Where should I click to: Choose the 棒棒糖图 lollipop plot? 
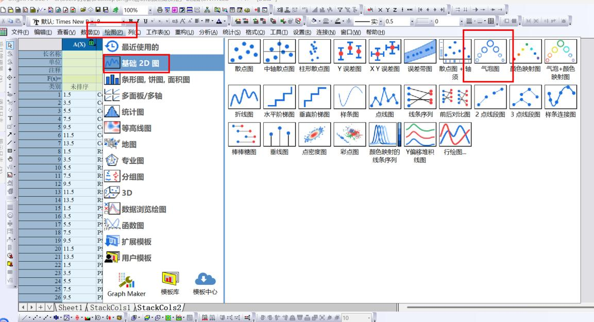[244, 134]
